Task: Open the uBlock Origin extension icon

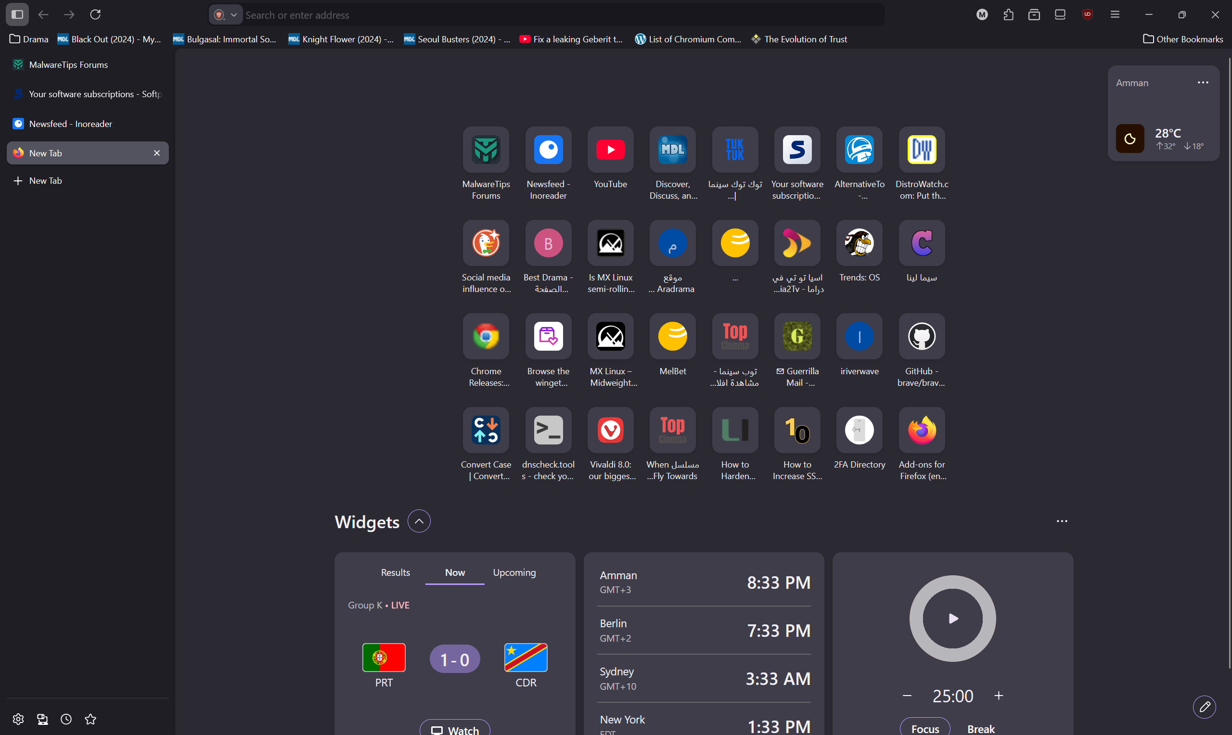Action: point(1087,14)
